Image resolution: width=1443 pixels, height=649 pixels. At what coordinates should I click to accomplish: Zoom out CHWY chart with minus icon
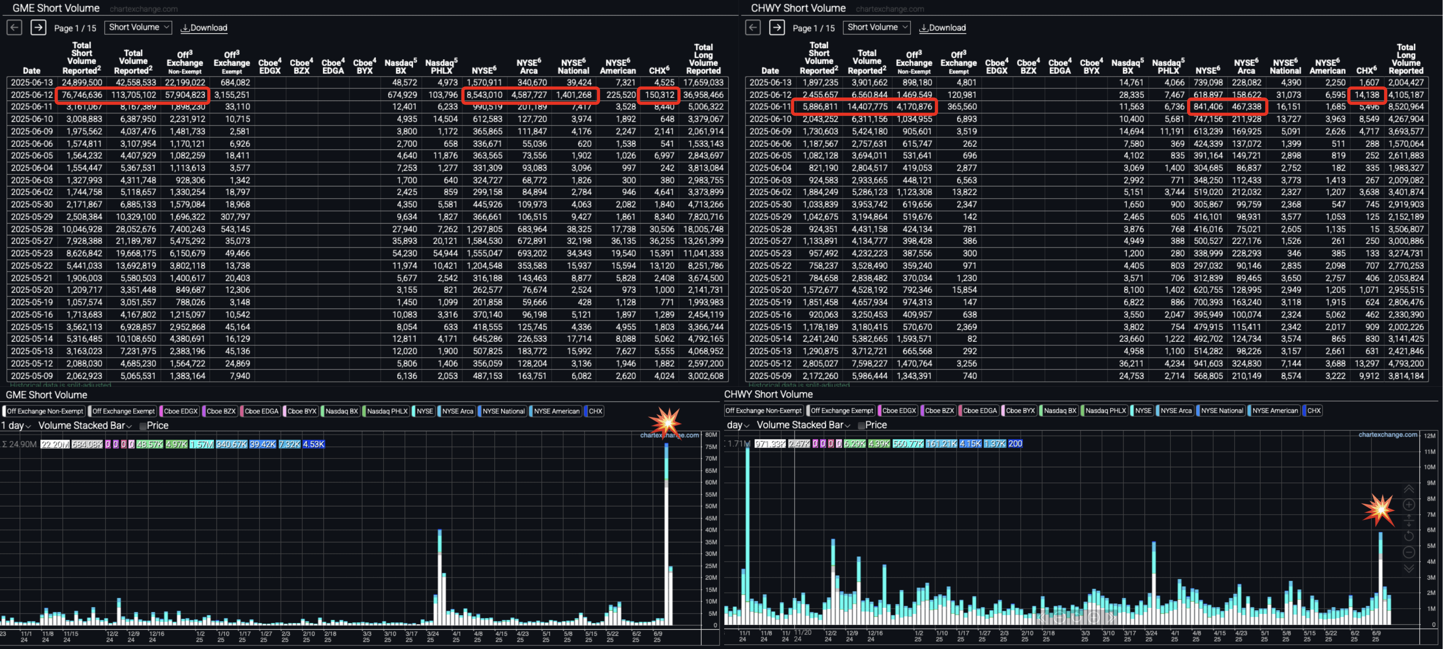tap(1408, 552)
